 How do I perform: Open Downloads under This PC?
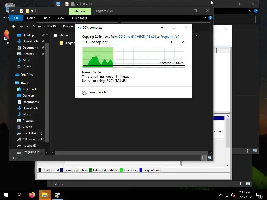pos(30,108)
